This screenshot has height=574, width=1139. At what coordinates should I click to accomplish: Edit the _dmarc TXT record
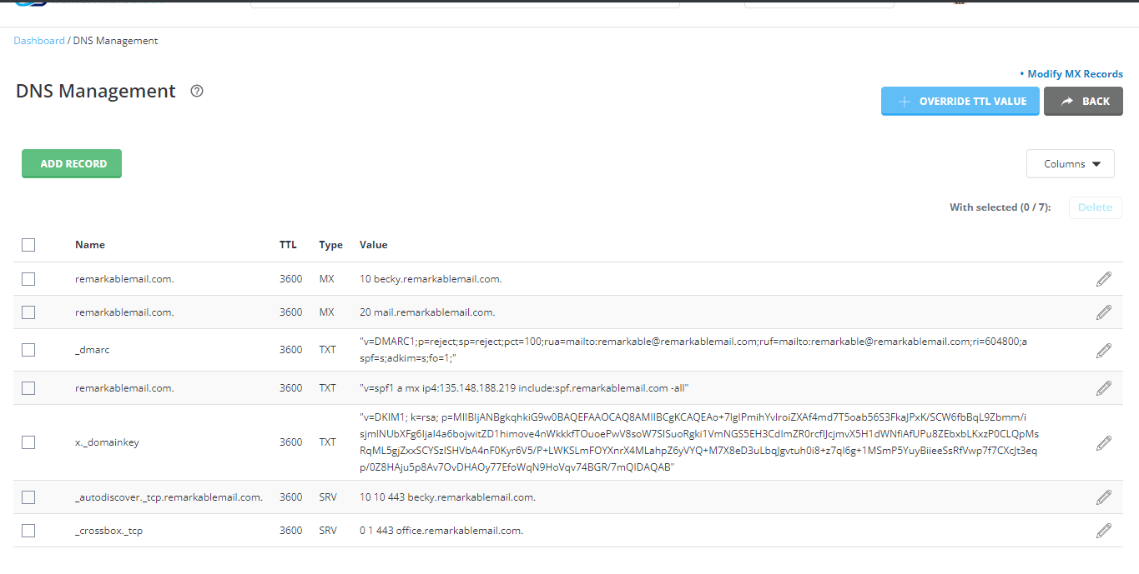[1103, 350]
